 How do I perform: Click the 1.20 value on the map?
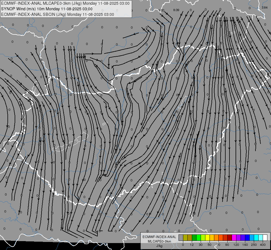click(161, 10)
